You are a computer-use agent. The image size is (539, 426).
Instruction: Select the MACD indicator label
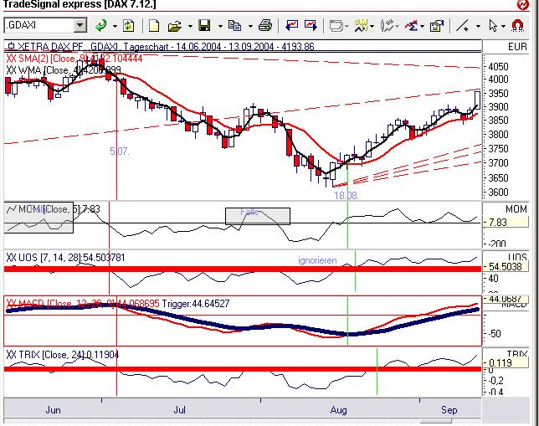click(83, 304)
